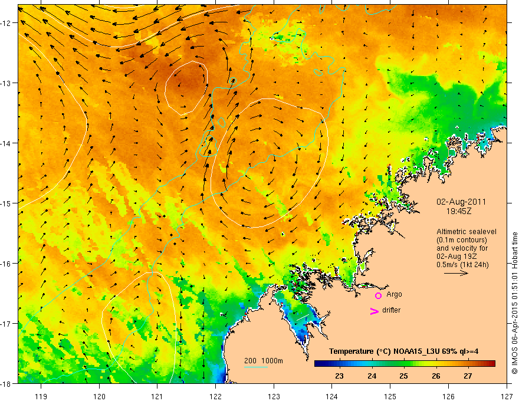
Task: Click the 'Argo' legend label
Action: click(x=394, y=294)
